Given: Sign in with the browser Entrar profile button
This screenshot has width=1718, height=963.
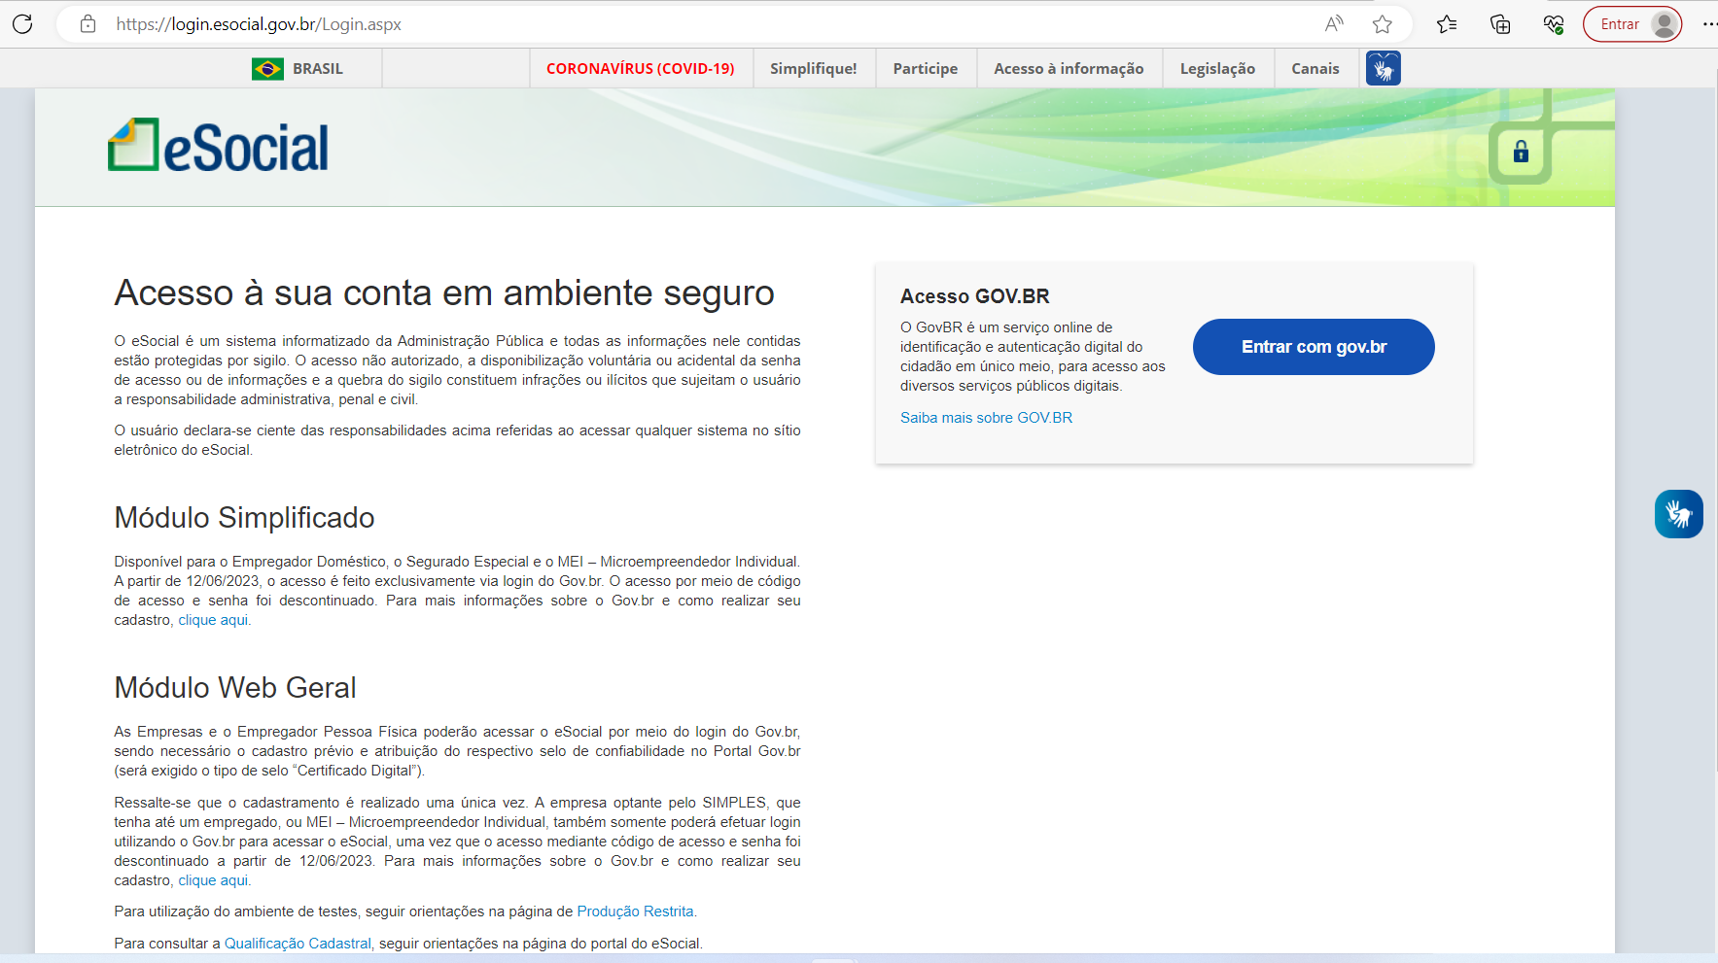Looking at the screenshot, I should pyautogui.click(x=1632, y=24).
